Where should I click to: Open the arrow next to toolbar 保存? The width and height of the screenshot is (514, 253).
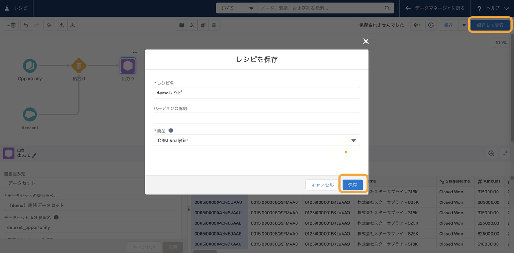[x=463, y=25]
